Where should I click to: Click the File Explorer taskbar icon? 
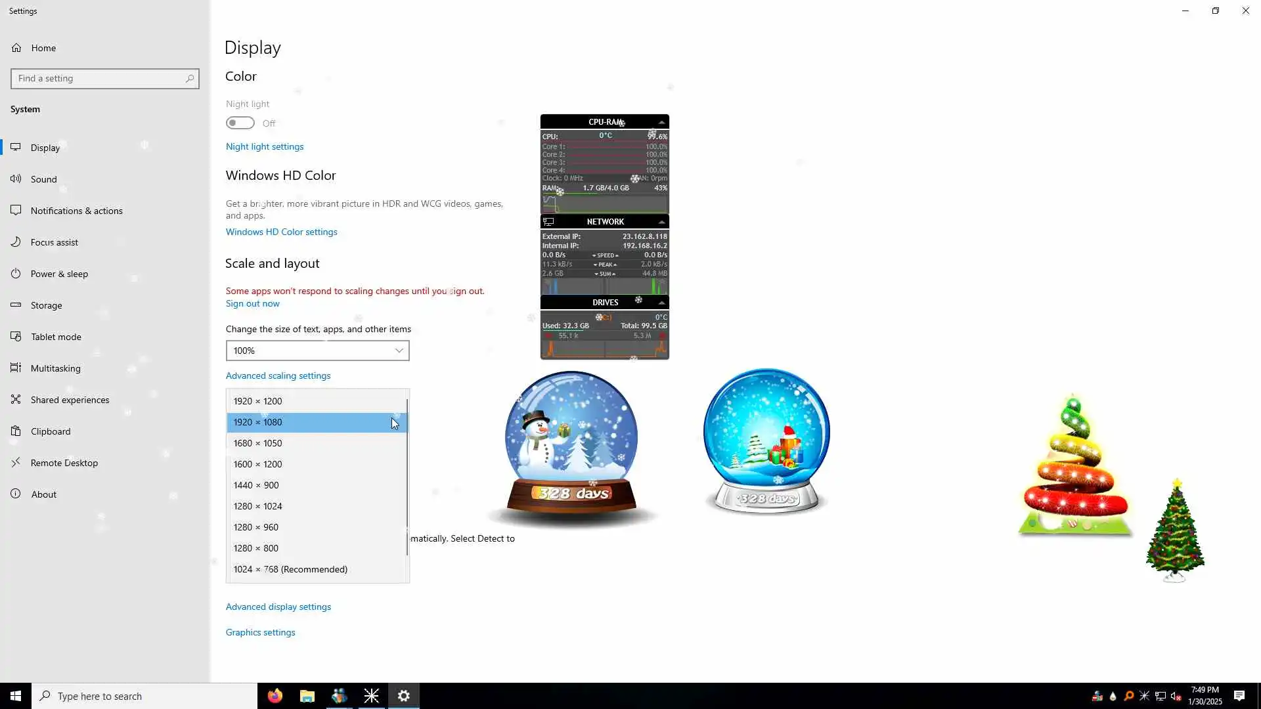click(307, 696)
